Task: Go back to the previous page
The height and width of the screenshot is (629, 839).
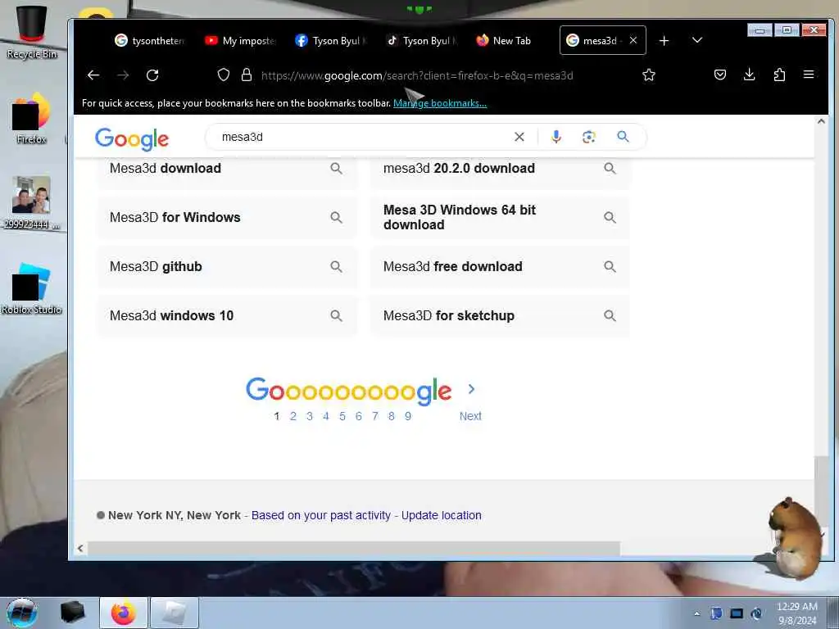Action: click(93, 75)
